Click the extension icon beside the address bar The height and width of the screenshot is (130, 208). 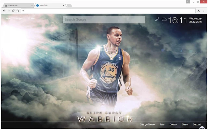(199, 11)
